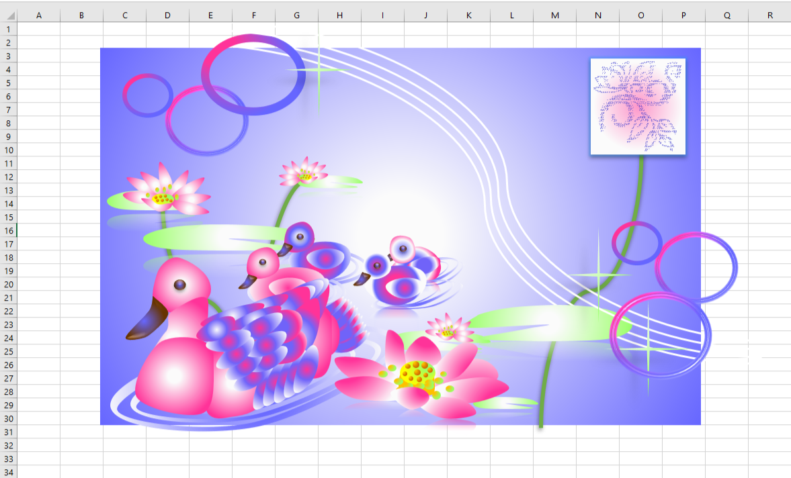This screenshot has width=791, height=478.
Task: Select column R header
Action: pos(769,15)
